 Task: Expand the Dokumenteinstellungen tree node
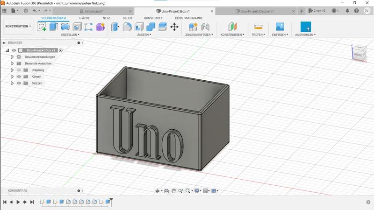tap(12, 57)
